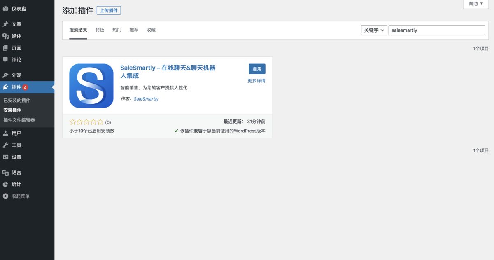Click the Languages (语言) translate icon
Screen dimensions: 494x260
[5, 173]
